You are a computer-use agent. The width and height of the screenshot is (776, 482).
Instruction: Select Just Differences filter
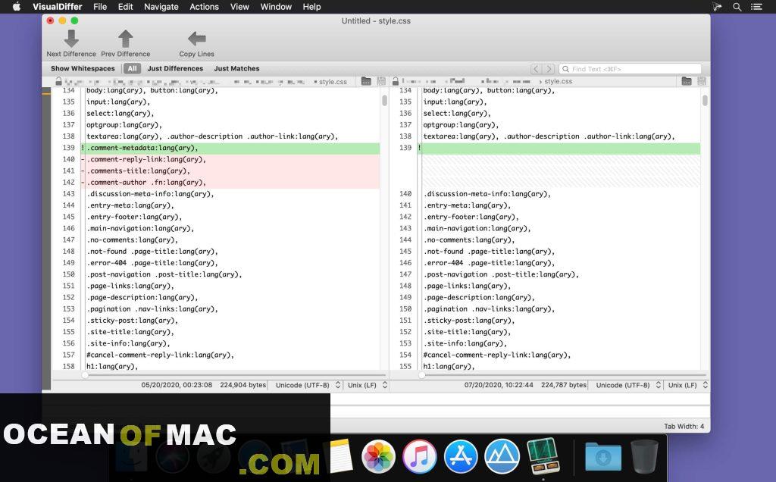(175, 68)
